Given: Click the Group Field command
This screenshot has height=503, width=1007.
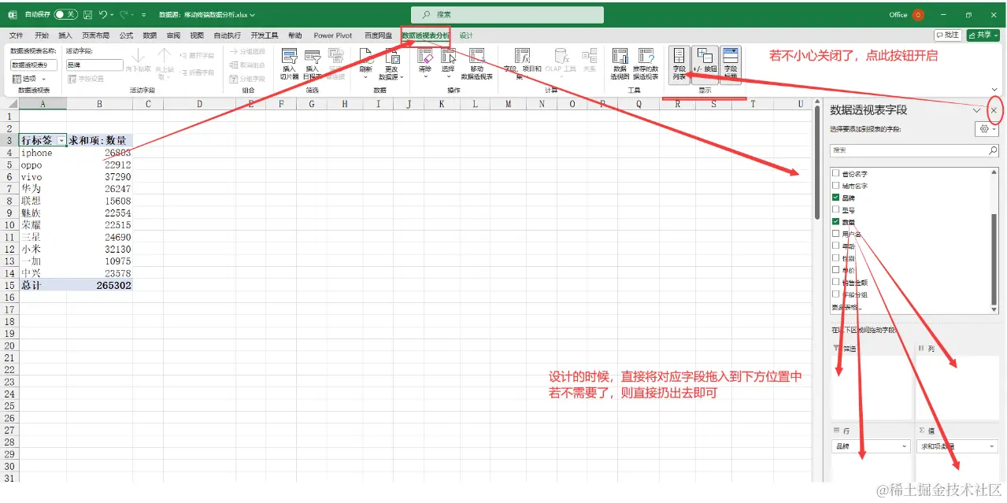Looking at the screenshot, I should [246, 79].
